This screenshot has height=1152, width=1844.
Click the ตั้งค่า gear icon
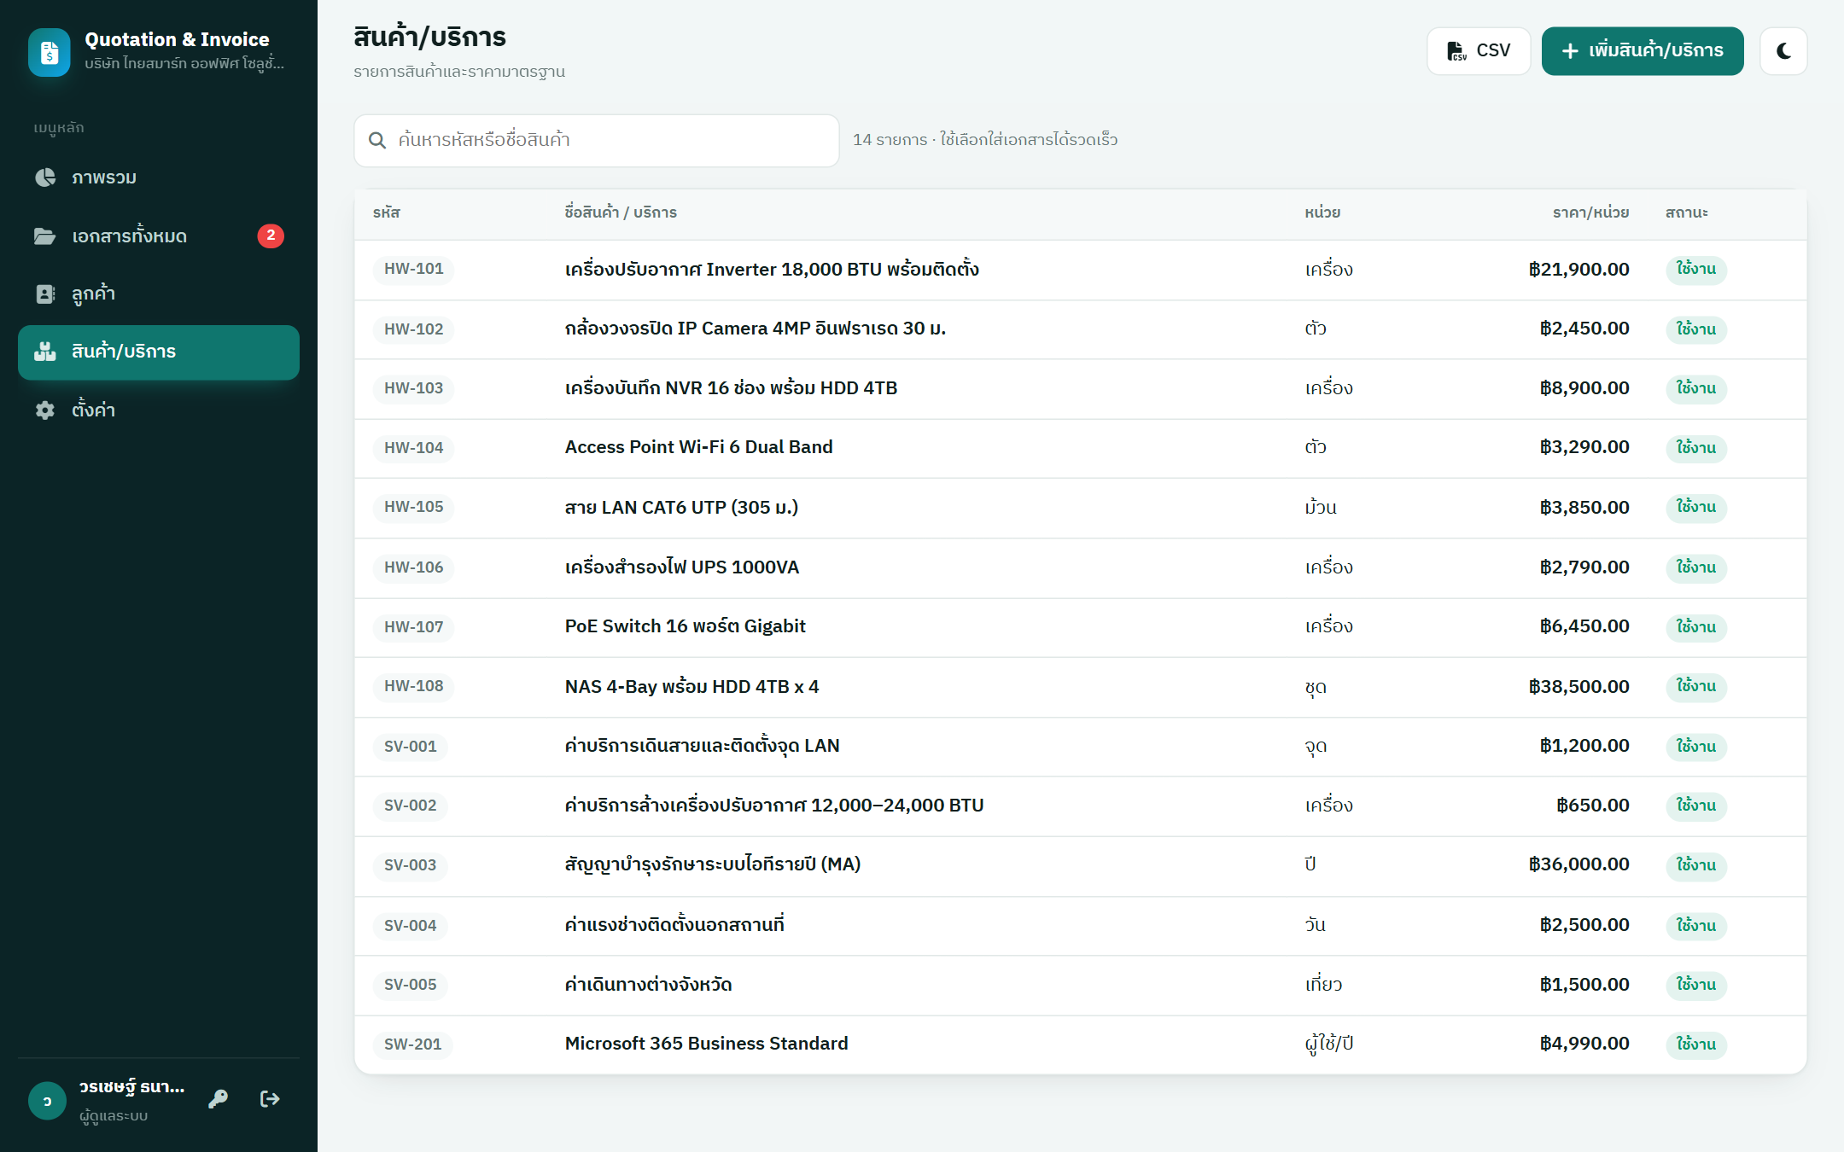[45, 410]
